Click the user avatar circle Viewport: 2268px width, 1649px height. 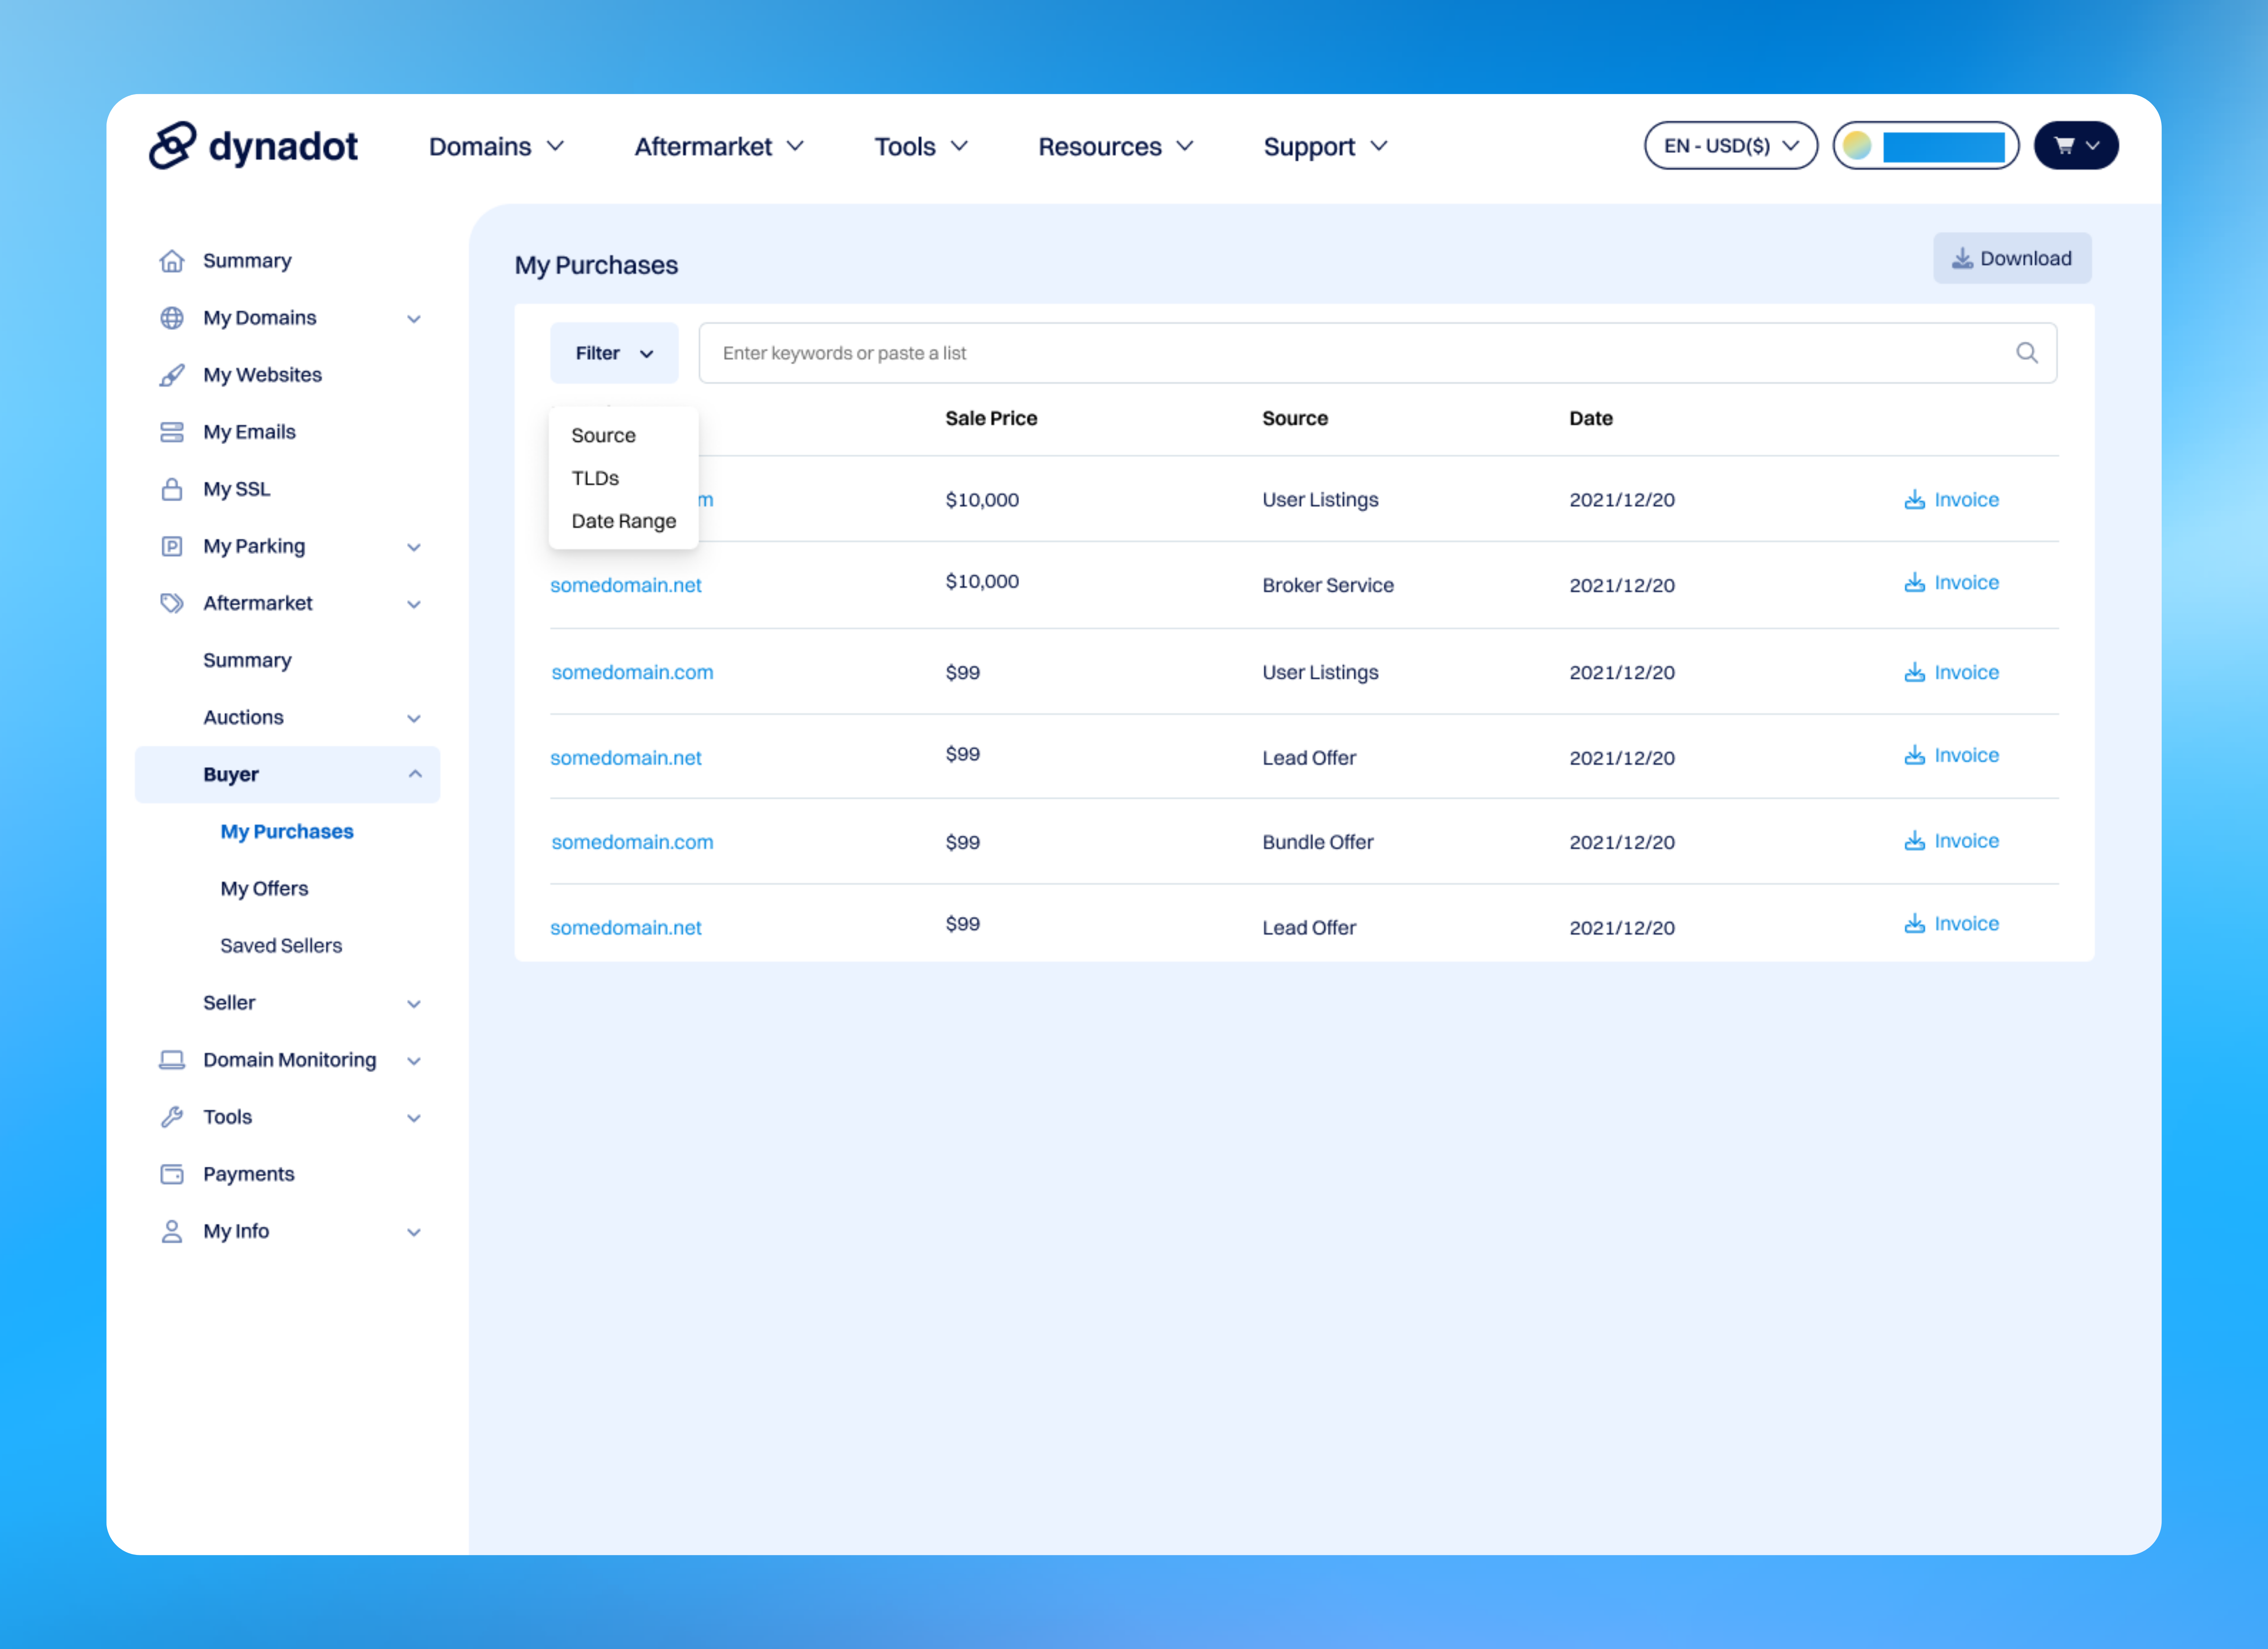[x=1857, y=146]
